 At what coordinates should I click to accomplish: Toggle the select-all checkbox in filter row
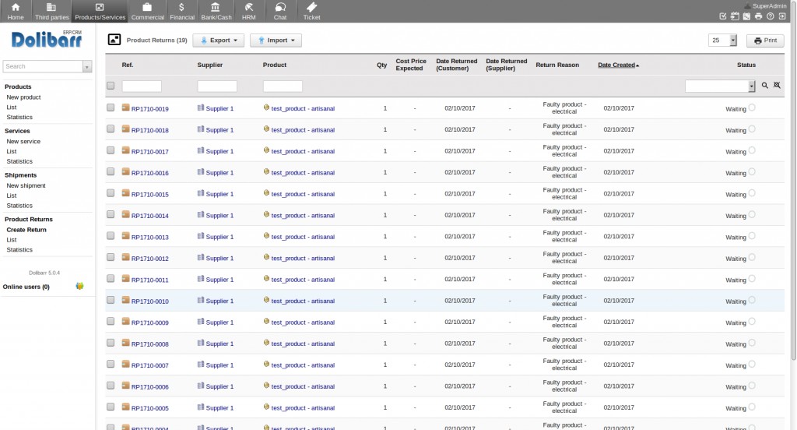tap(111, 86)
